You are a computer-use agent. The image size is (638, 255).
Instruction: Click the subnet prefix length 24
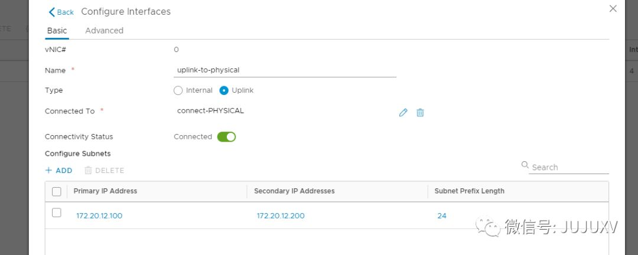point(442,216)
